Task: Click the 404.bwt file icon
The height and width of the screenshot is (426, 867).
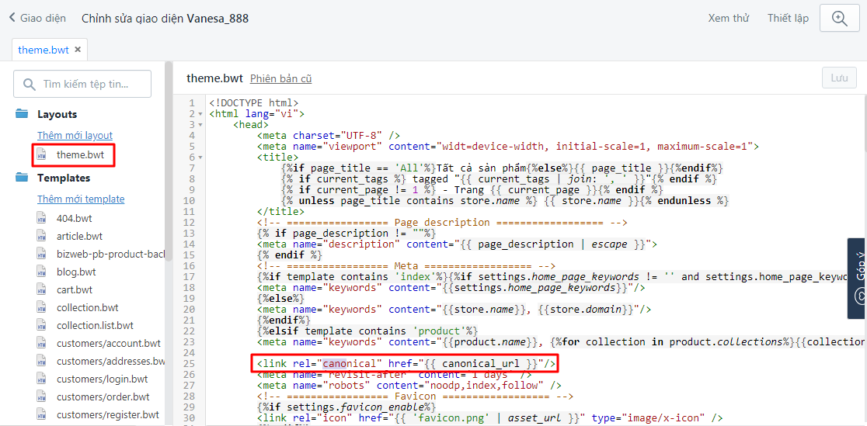Action: click(43, 218)
